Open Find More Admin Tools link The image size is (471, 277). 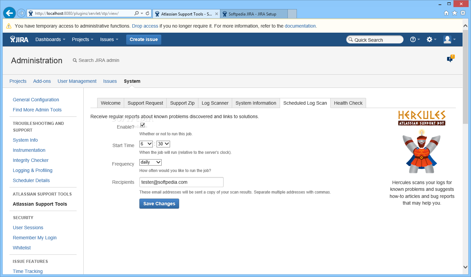pyautogui.click(x=37, y=110)
